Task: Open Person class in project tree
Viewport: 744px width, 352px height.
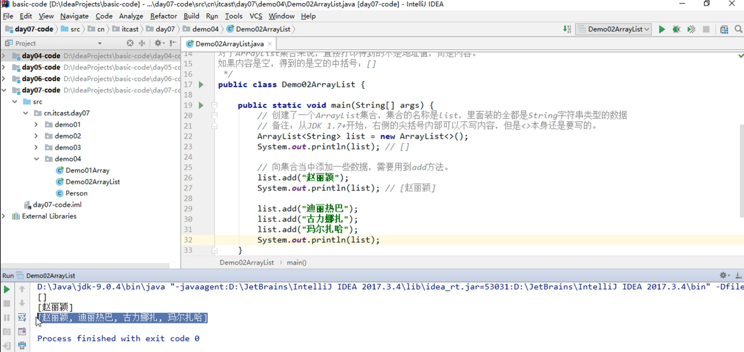Action: point(76,193)
